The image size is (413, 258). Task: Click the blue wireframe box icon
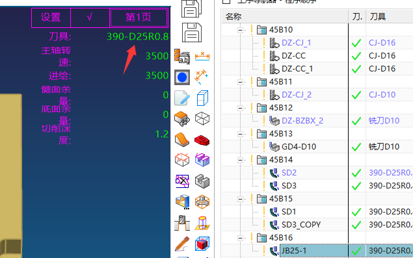click(202, 98)
